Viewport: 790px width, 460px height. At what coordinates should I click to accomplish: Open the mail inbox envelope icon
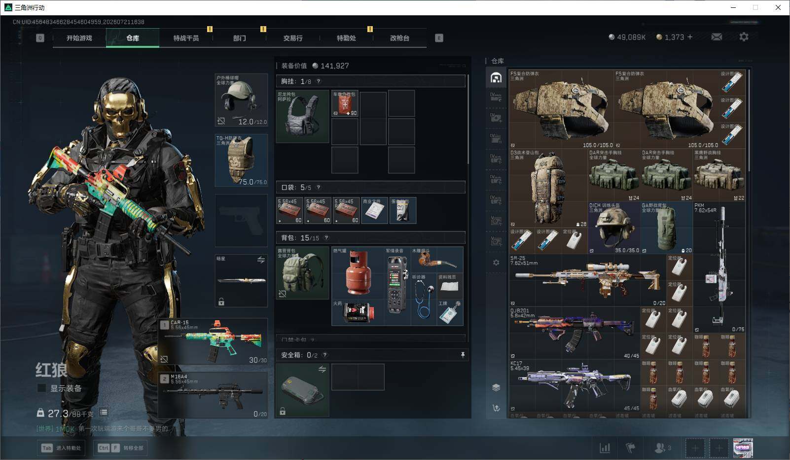(717, 37)
